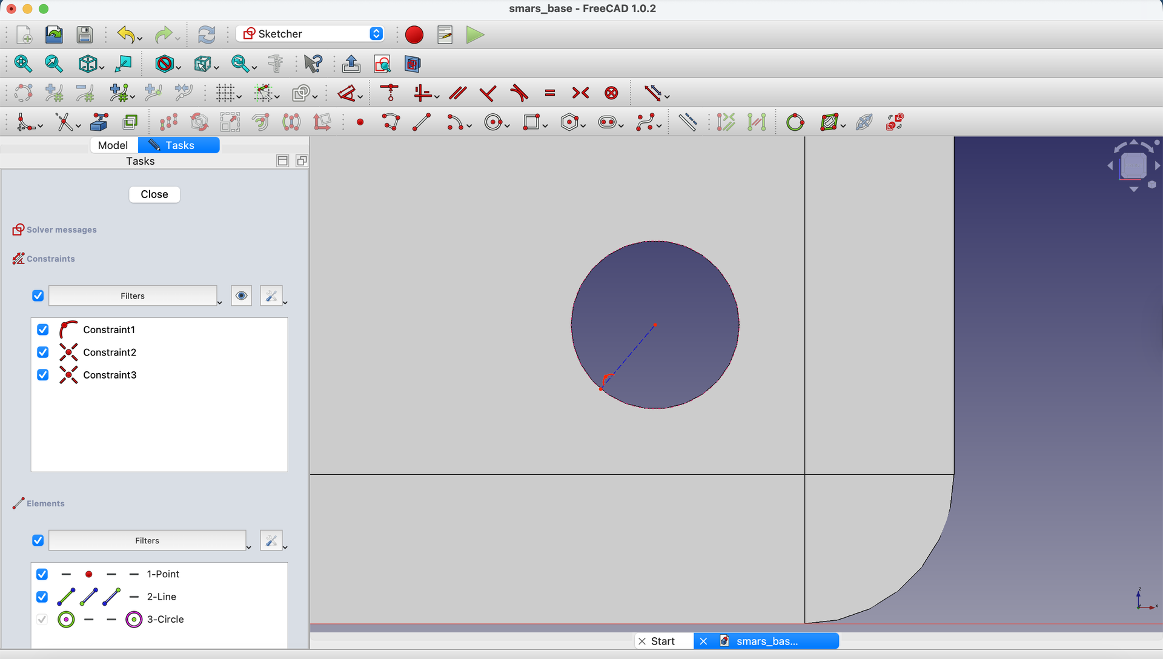Toggle Constraint2 checkbox
Screen dimensions: 1163x659
tap(42, 352)
